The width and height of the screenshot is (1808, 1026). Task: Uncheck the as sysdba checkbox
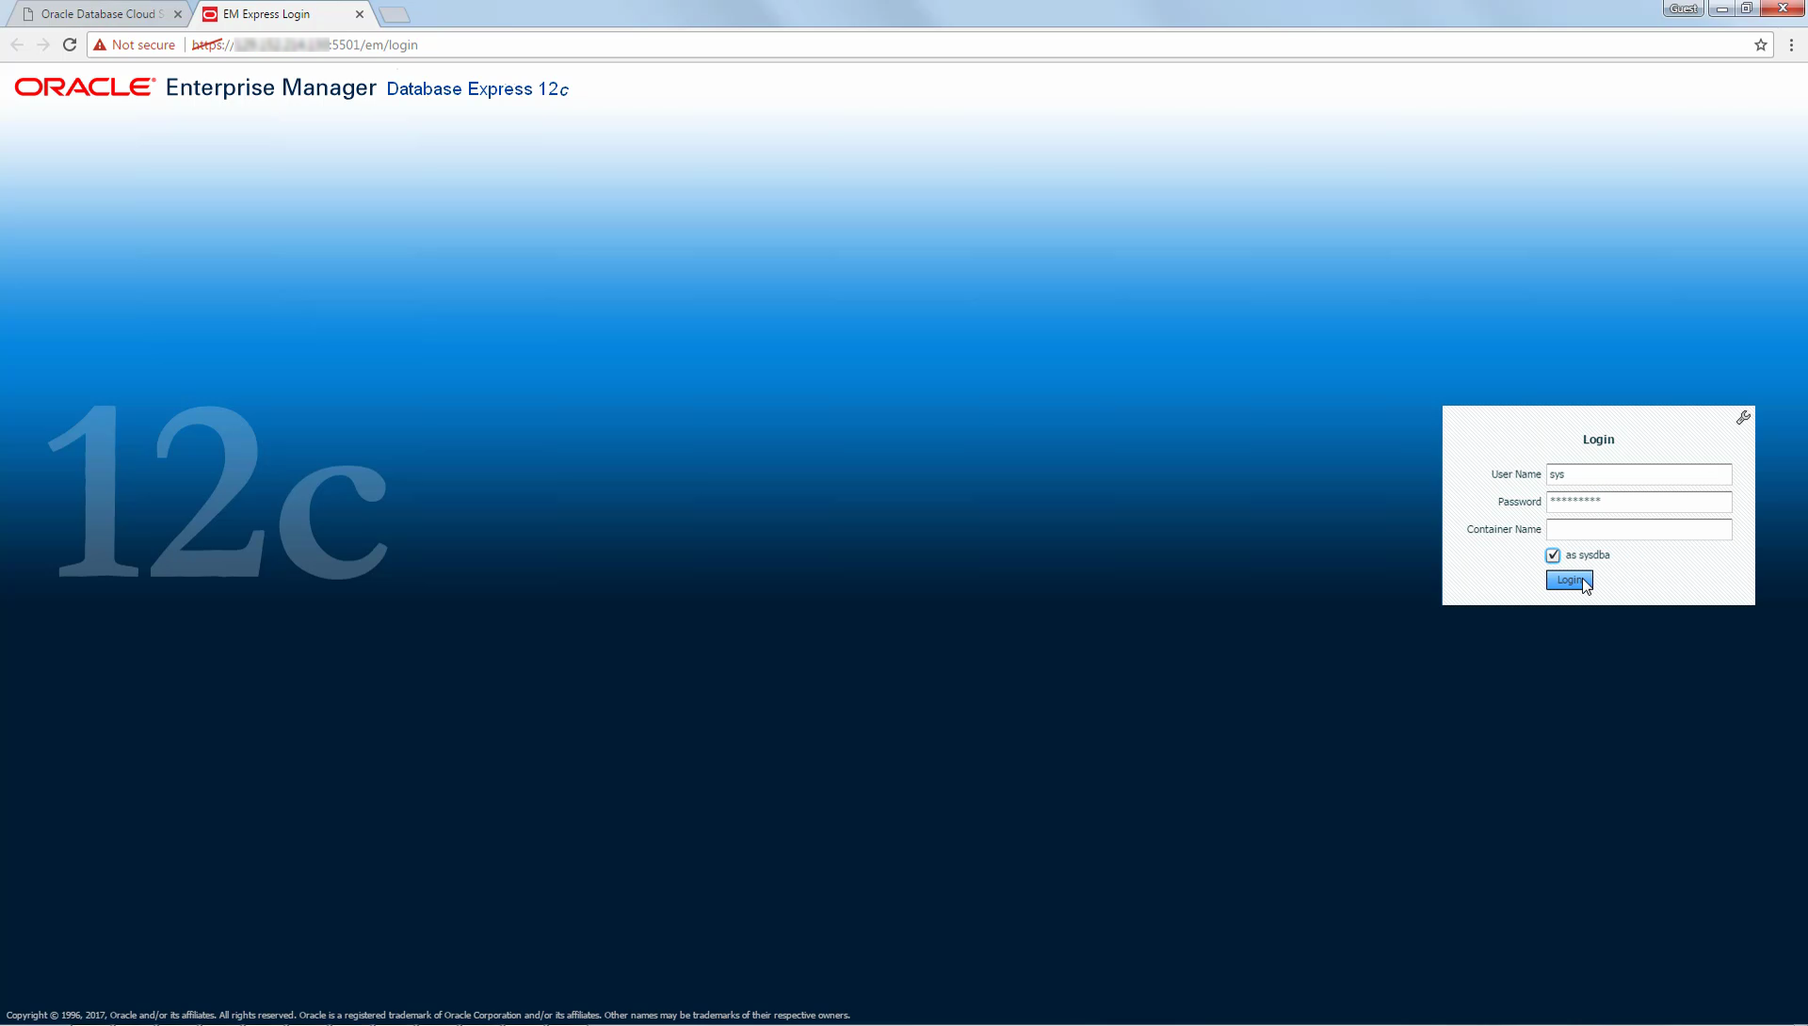click(1553, 555)
